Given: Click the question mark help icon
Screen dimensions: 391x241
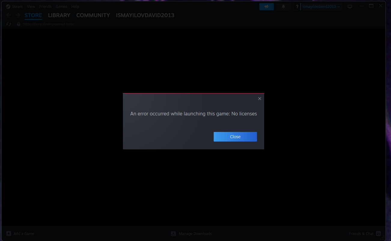Looking at the screenshot, I should coord(297,7).
